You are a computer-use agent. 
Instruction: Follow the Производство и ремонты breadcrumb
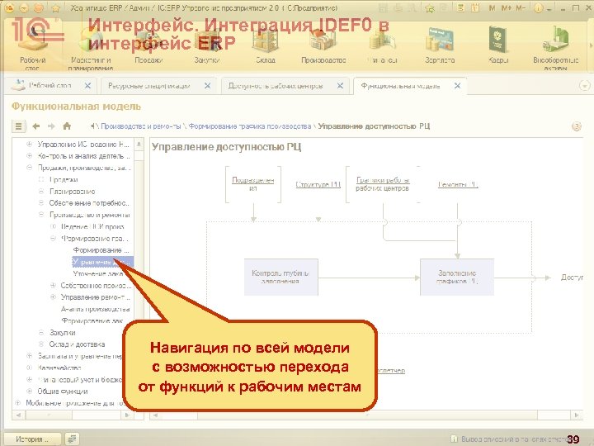[141, 126]
